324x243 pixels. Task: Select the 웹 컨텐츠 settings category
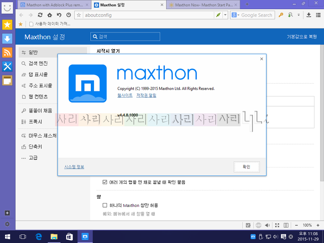tap(38, 96)
